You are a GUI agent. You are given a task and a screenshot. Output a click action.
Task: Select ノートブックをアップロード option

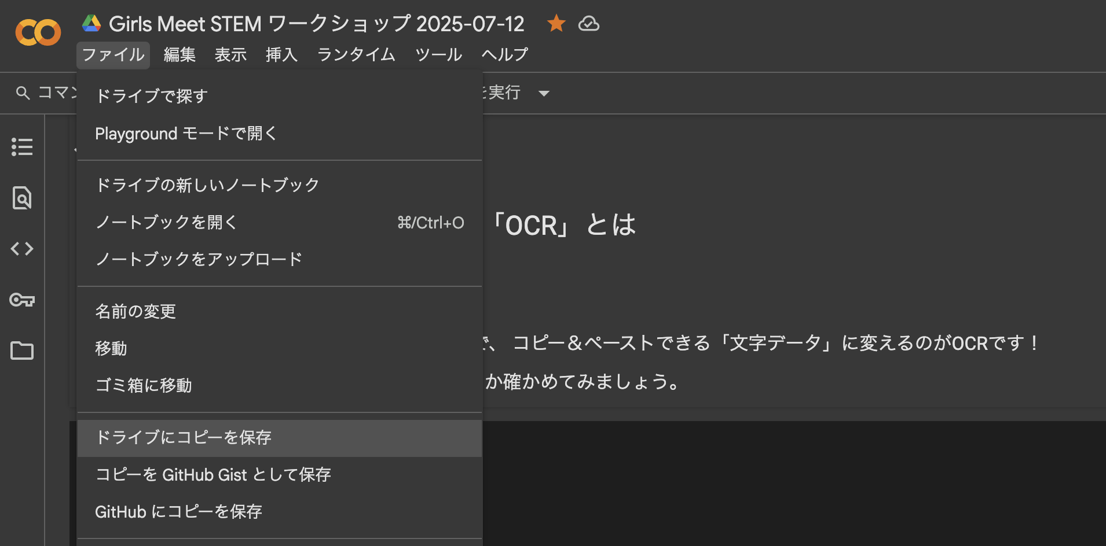coord(199,260)
